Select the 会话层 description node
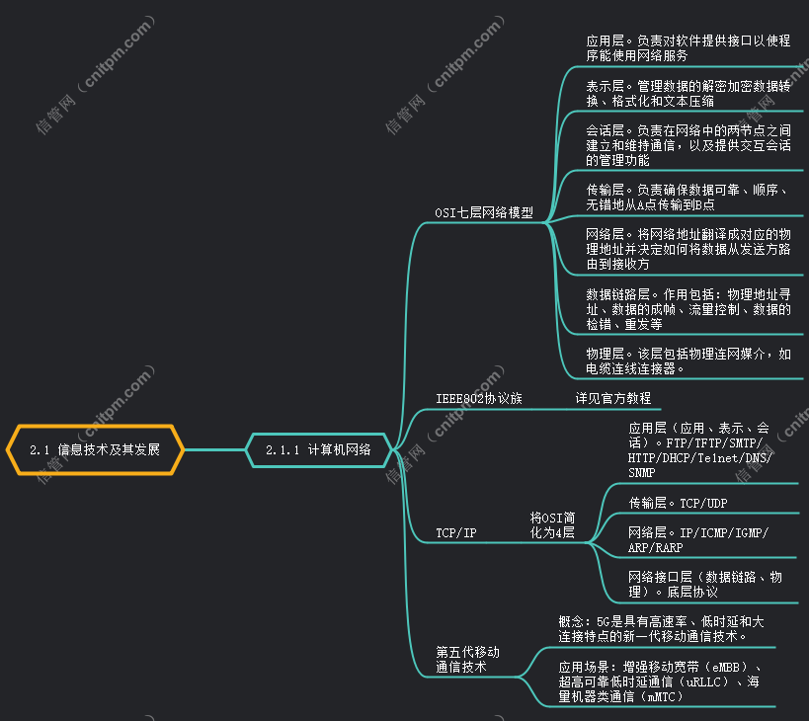Image resolution: width=809 pixels, height=721 pixels. click(688, 144)
